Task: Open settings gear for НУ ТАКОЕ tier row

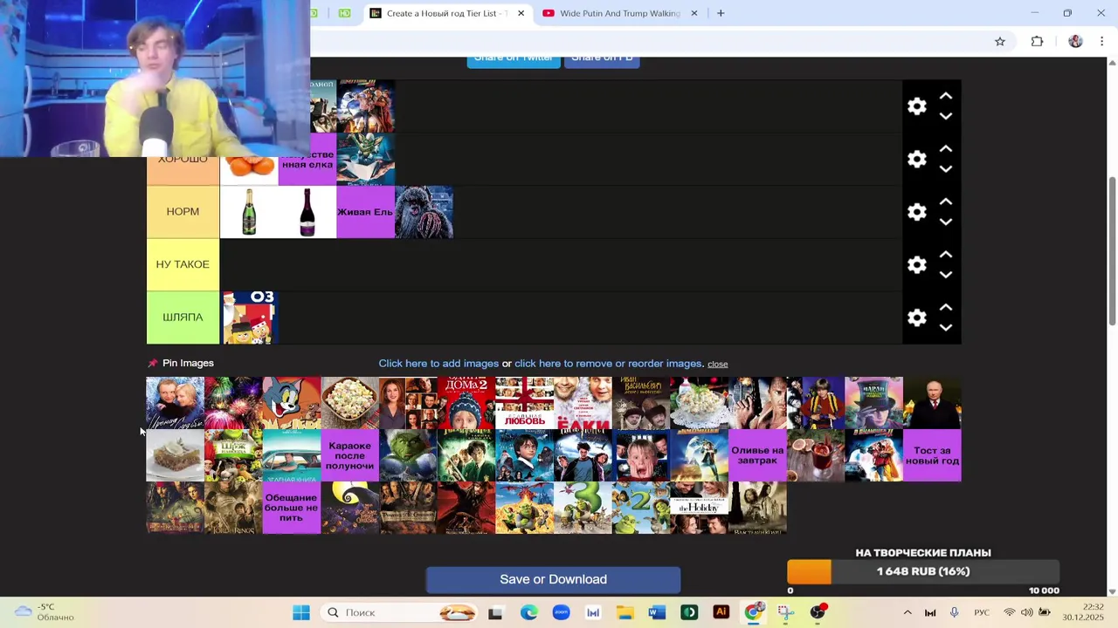Action: pos(916,264)
